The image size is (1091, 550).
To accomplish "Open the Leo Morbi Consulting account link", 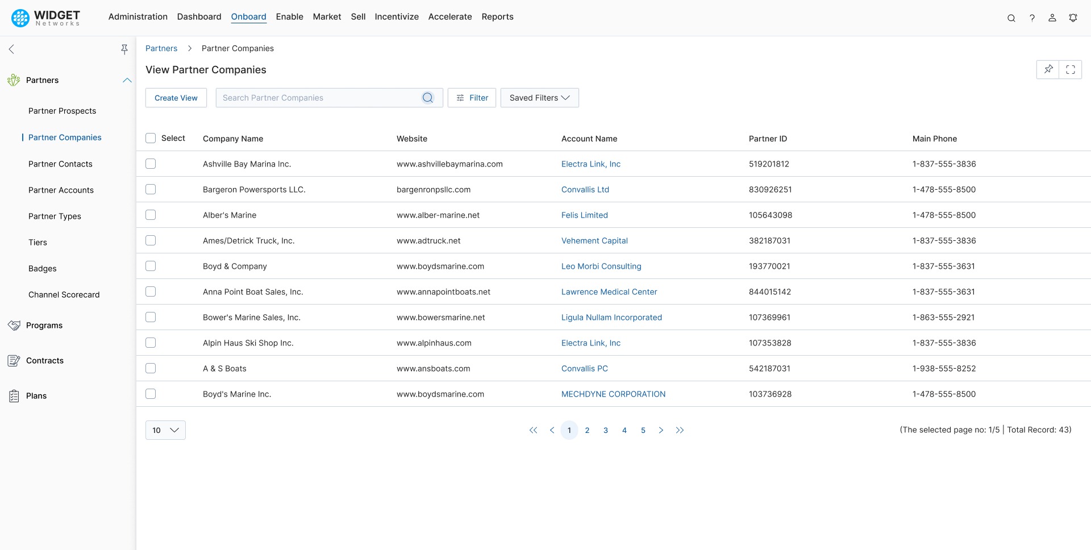I will click(x=601, y=266).
